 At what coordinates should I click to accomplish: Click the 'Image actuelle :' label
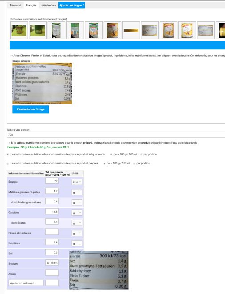(22, 61)
